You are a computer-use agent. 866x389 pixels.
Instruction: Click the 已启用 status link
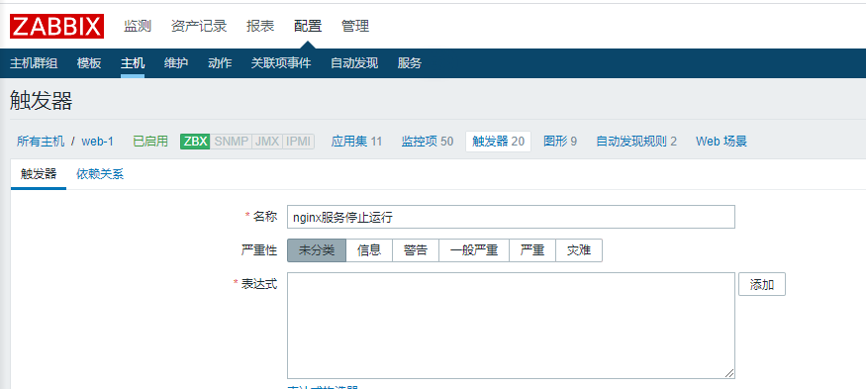pos(150,142)
